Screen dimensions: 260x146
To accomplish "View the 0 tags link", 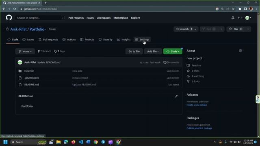I will pos(59,52).
